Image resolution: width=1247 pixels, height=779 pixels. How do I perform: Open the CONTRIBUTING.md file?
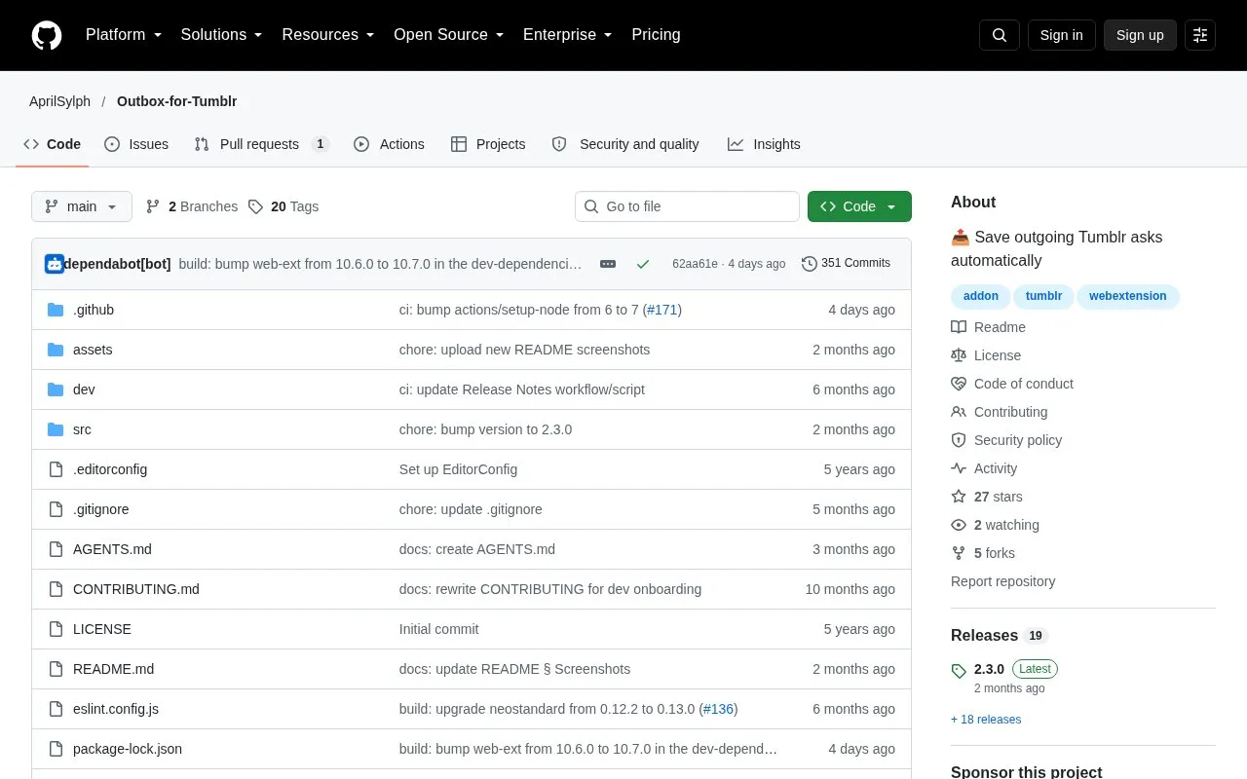pyautogui.click(x=136, y=589)
